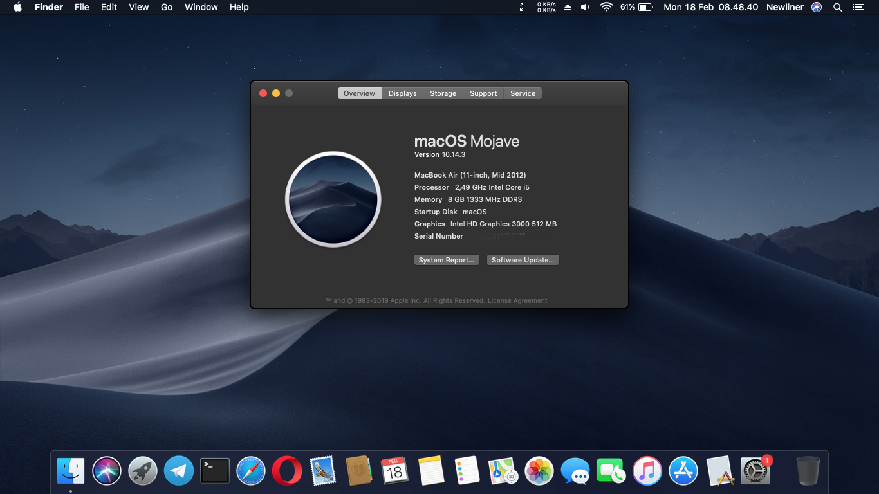
Task: Open Mail stamp icon in dock
Action: click(x=323, y=471)
